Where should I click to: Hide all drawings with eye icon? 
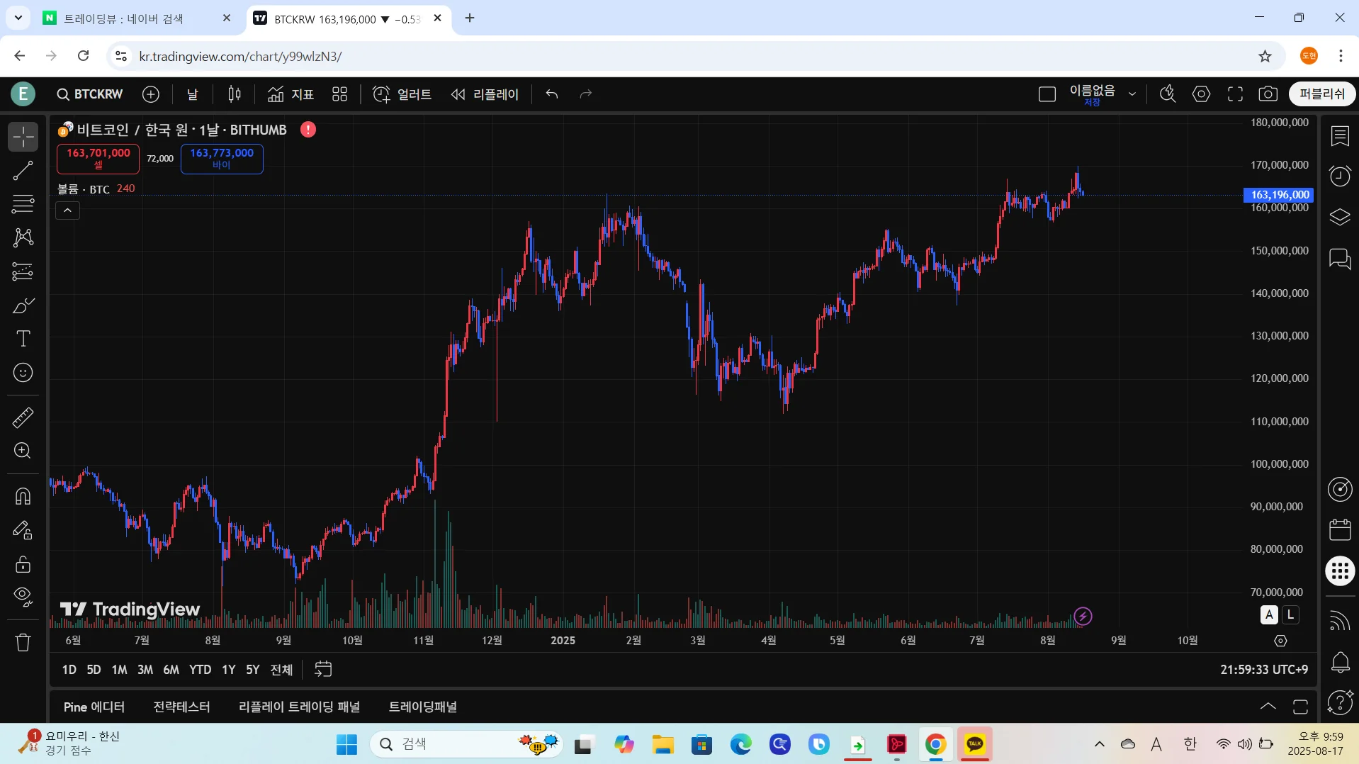[23, 597]
